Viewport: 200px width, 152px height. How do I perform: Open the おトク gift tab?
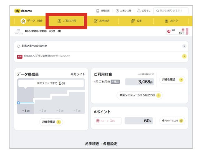171,21
